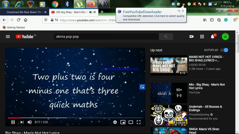The image size is (239, 134).
Task: Open site permissions icon in address bar
Action: coord(56,20)
